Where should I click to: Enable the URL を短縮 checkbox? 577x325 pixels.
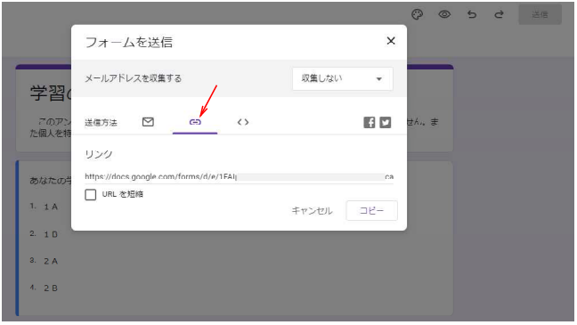[91, 194]
